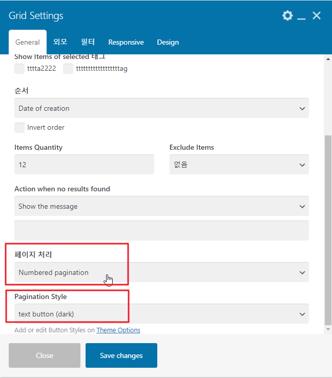The width and height of the screenshot is (332, 378).
Task: Switch to the Responsive tab
Action: coord(126,42)
